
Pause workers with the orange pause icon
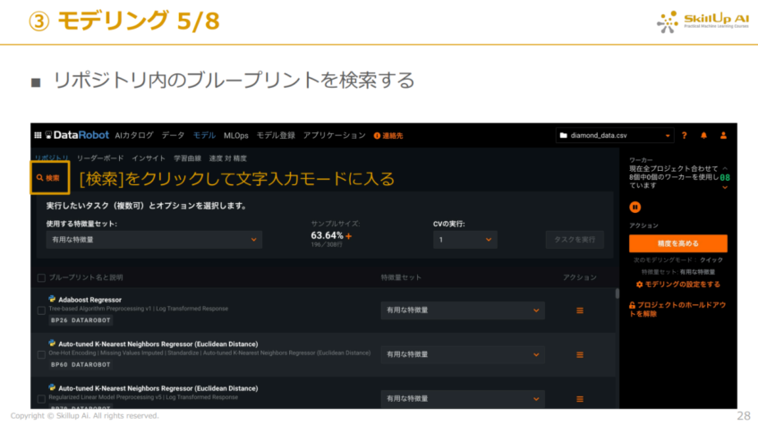[x=635, y=207]
